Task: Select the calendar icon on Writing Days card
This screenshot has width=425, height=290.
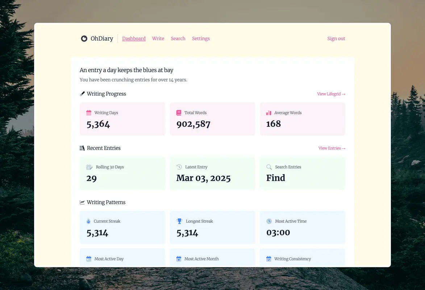Action: coord(89,113)
